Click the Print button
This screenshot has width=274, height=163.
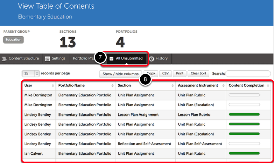click(180, 73)
